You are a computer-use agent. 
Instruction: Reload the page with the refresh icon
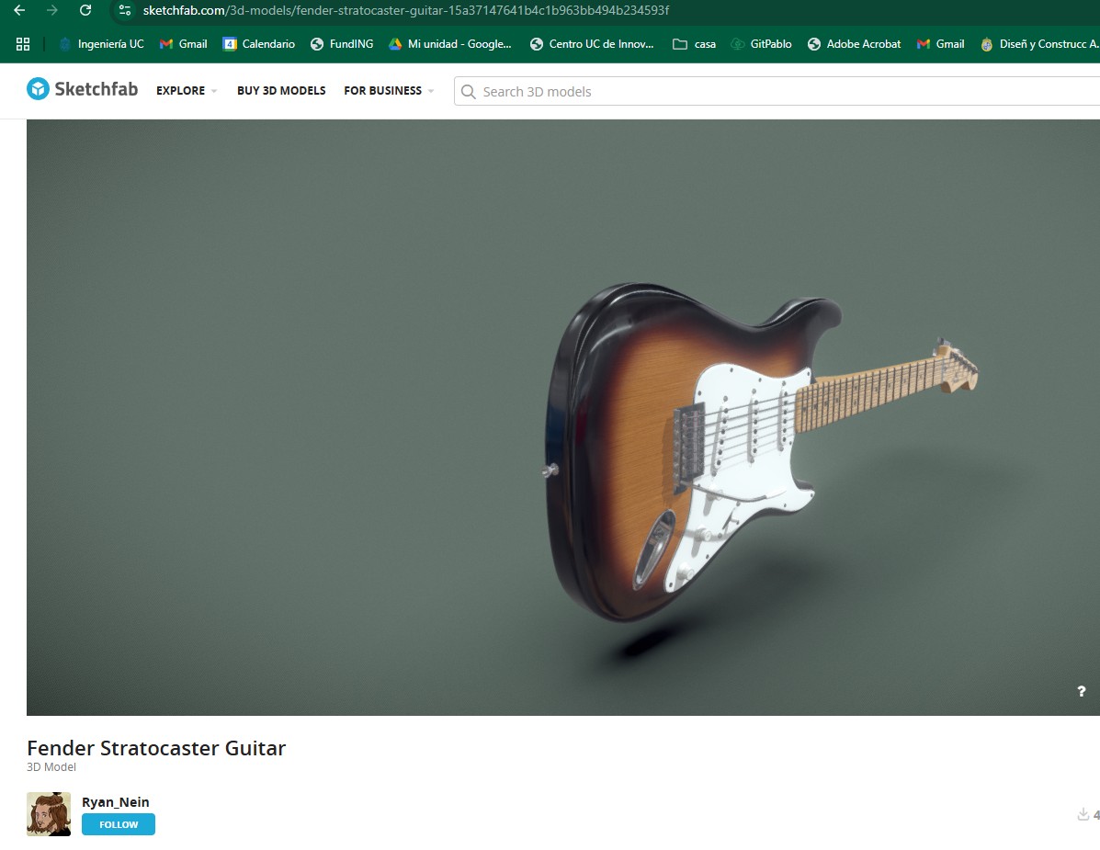coord(85,10)
